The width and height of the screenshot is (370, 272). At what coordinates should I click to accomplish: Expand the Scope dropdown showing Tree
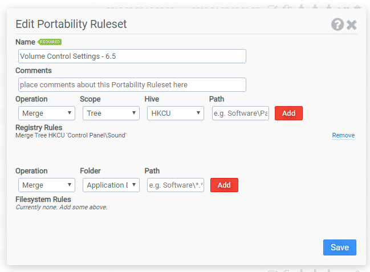pos(111,113)
